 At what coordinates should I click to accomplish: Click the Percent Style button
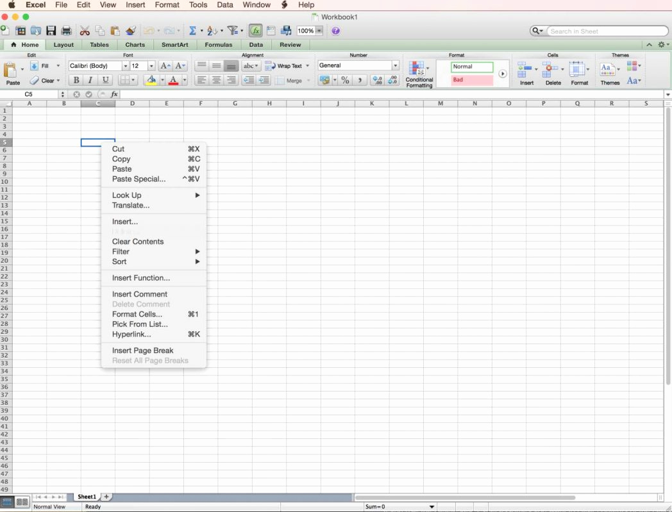(345, 80)
